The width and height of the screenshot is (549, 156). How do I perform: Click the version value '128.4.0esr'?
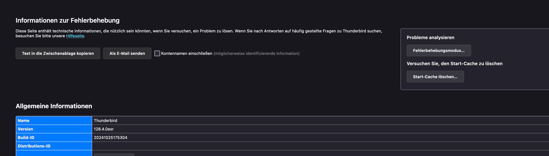click(104, 129)
